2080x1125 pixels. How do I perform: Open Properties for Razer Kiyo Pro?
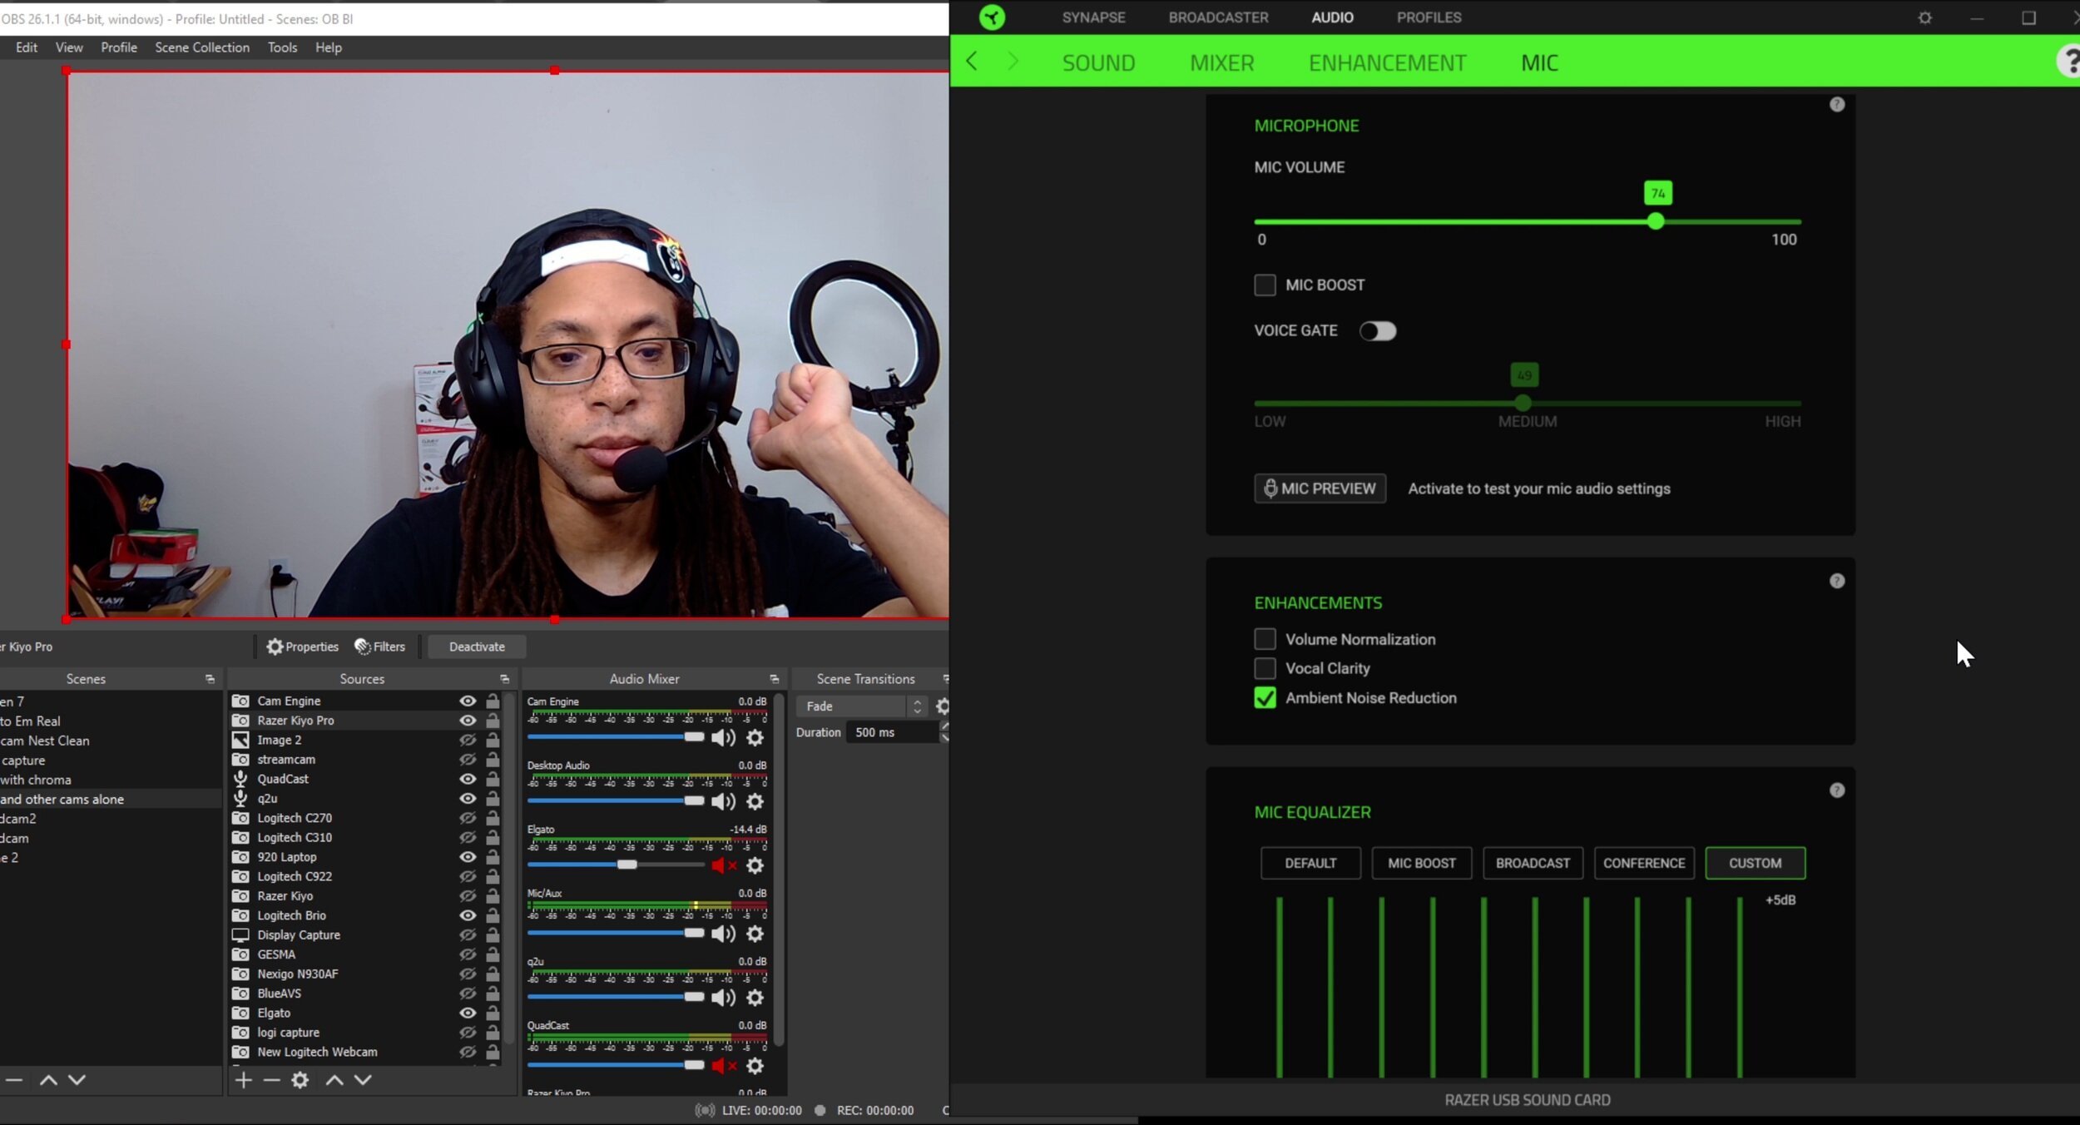[x=303, y=647]
